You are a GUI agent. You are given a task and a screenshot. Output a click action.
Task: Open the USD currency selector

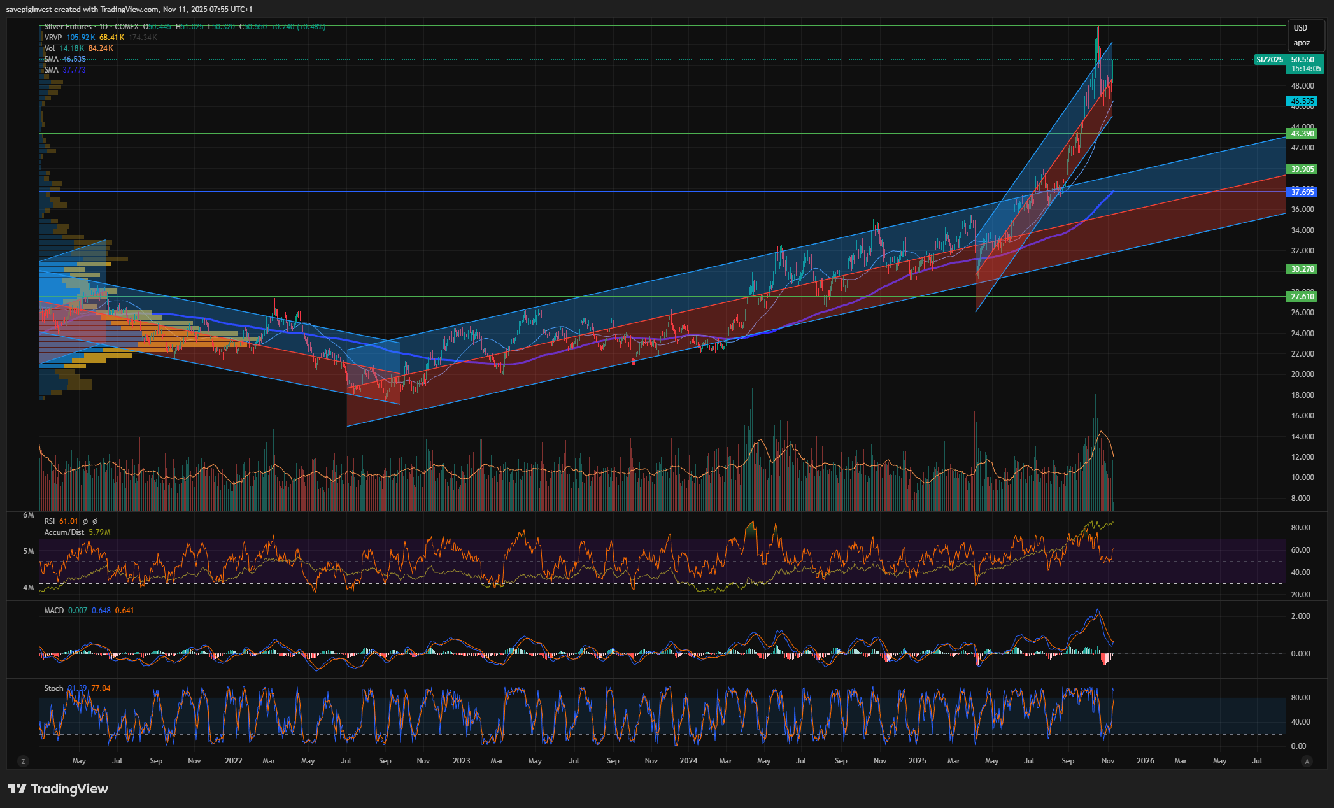[x=1300, y=28]
